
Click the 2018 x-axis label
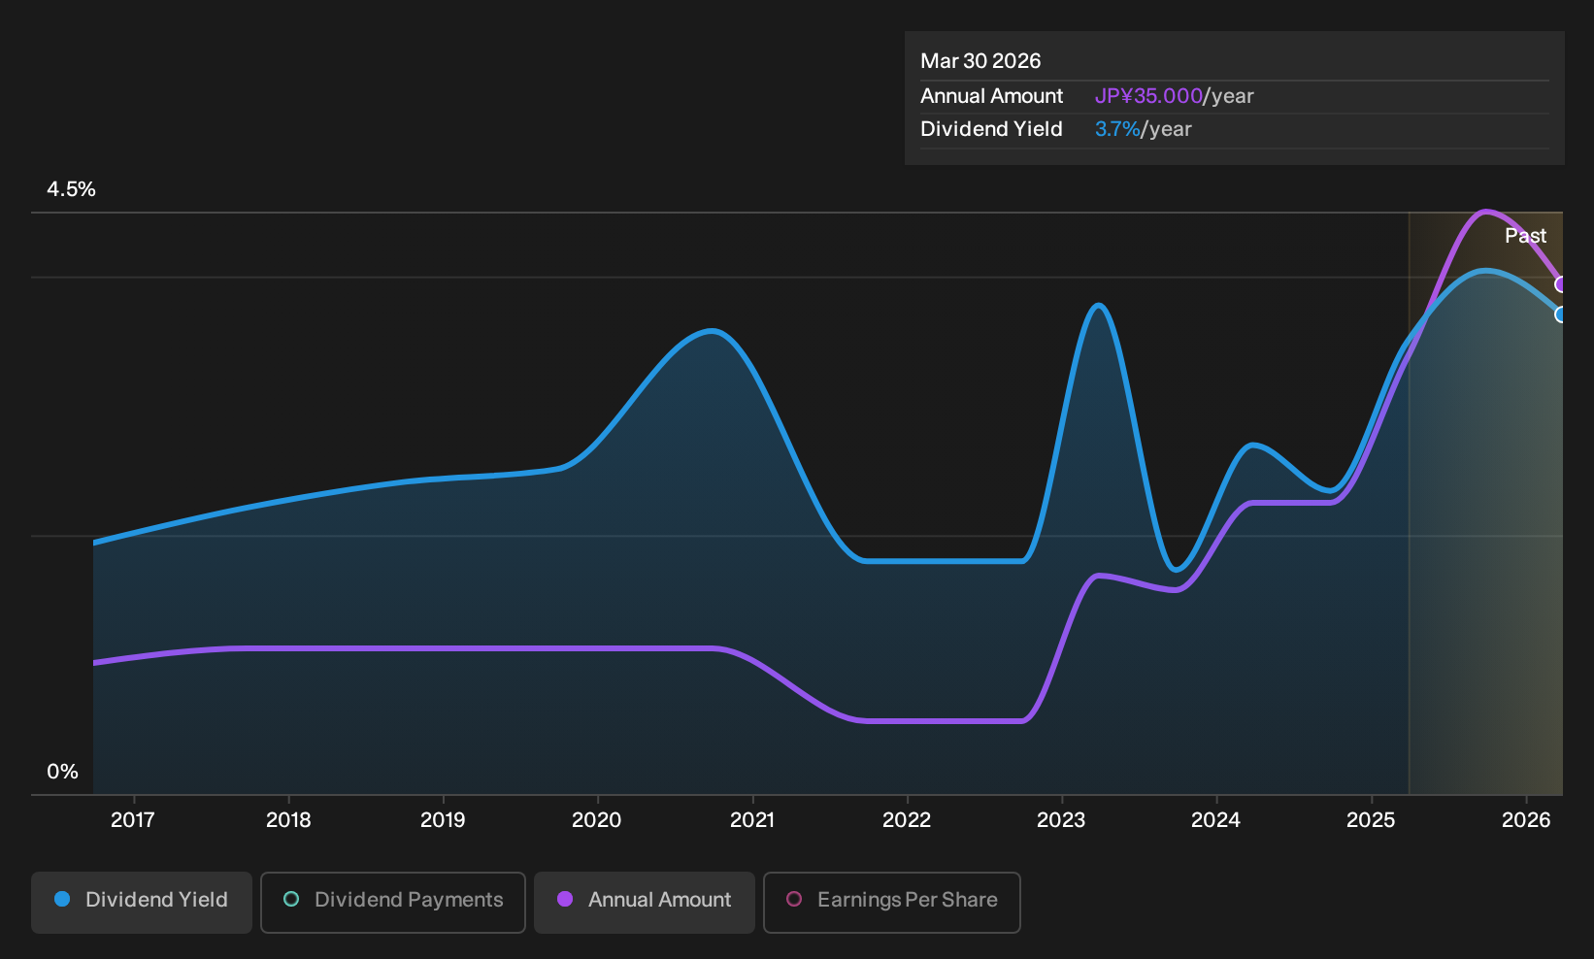point(288,820)
